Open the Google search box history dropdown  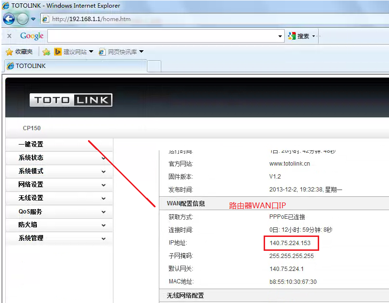[x=280, y=36]
